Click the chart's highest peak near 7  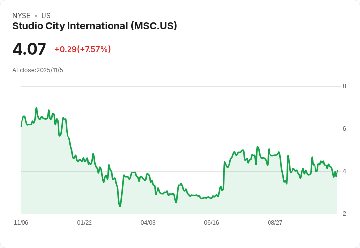coord(36,108)
